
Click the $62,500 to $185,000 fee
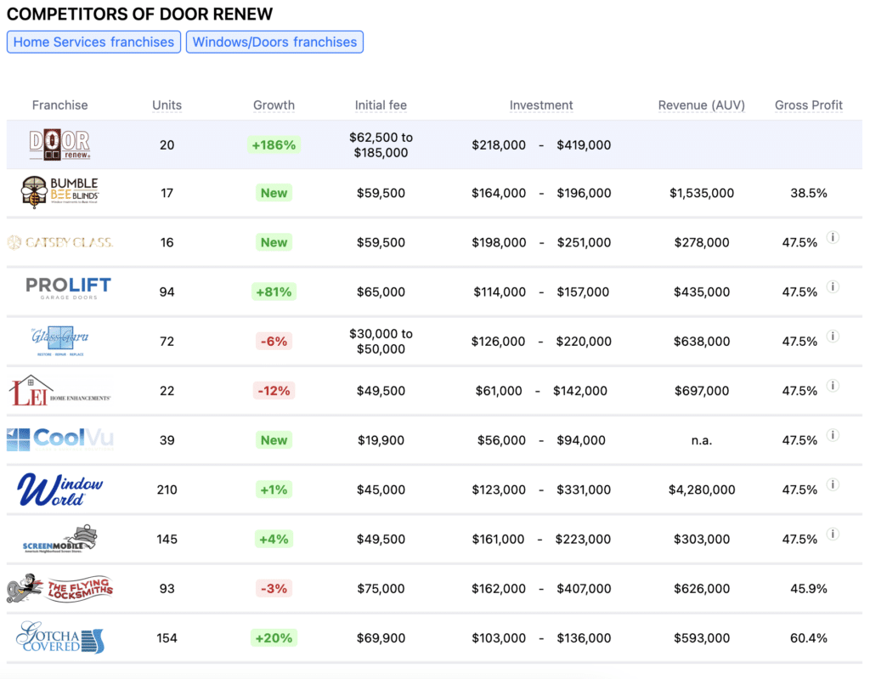tap(381, 145)
